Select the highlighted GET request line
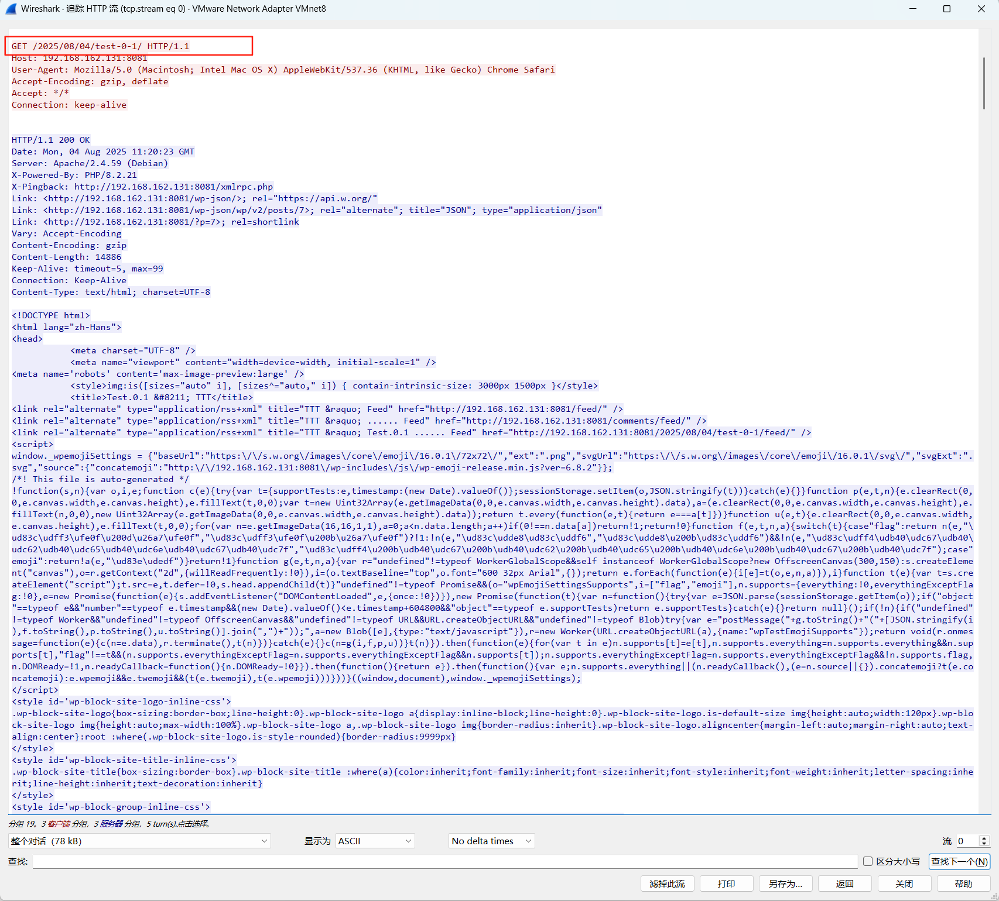Image resolution: width=999 pixels, height=901 pixels. [x=101, y=46]
